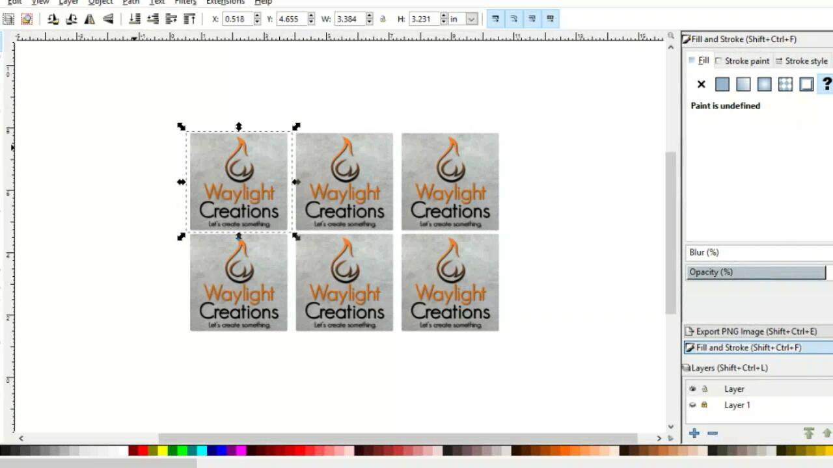Rotate selection 90° clockwise icon
Viewport: 833px width, 468px height.
tap(72, 19)
